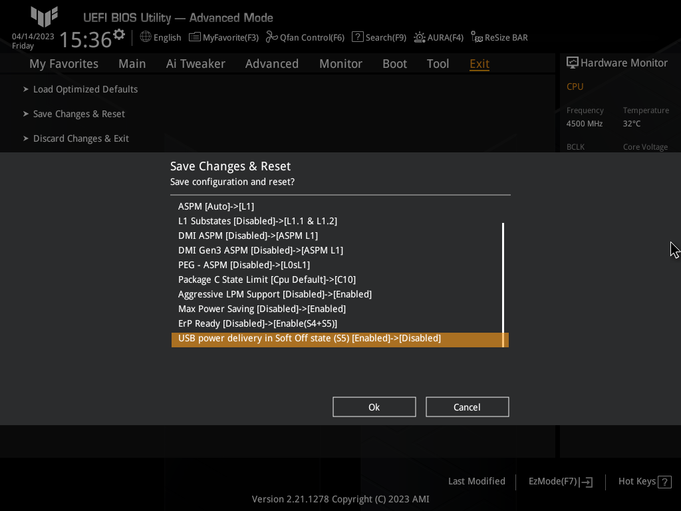This screenshot has height=511, width=681.
Task: Select the Exit tab
Action: pyautogui.click(x=479, y=63)
